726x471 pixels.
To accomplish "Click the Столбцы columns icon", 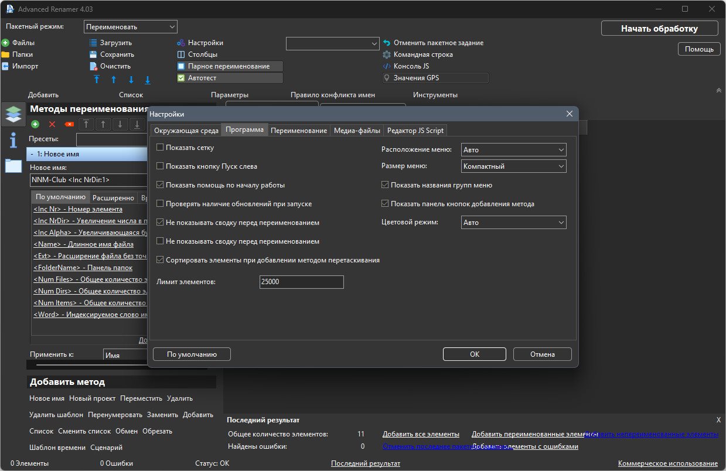I will [x=181, y=54].
